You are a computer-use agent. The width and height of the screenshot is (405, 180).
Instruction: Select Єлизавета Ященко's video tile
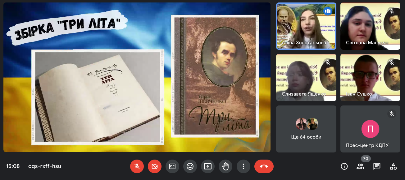[x=306, y=78]
